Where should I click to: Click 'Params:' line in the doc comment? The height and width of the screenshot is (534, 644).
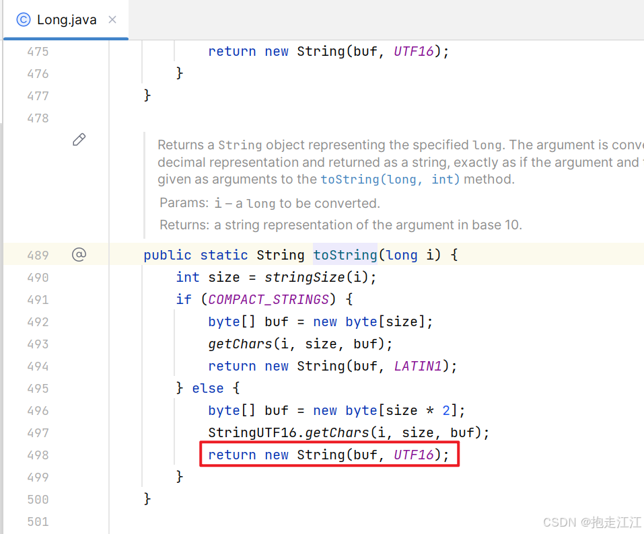click(x=270, y=203)
